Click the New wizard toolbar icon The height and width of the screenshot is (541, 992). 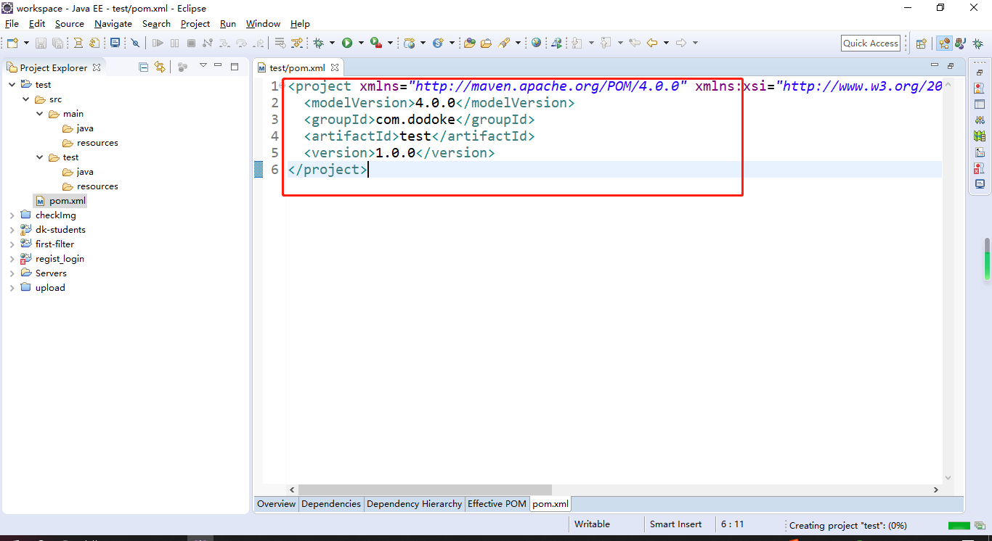(12, 43)
